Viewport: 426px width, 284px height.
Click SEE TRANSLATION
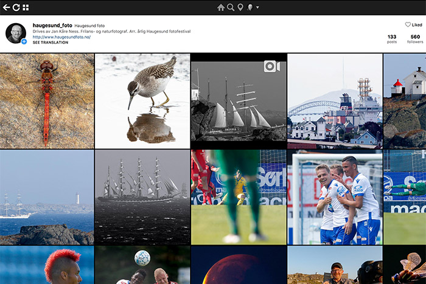(x=51, y=43)
